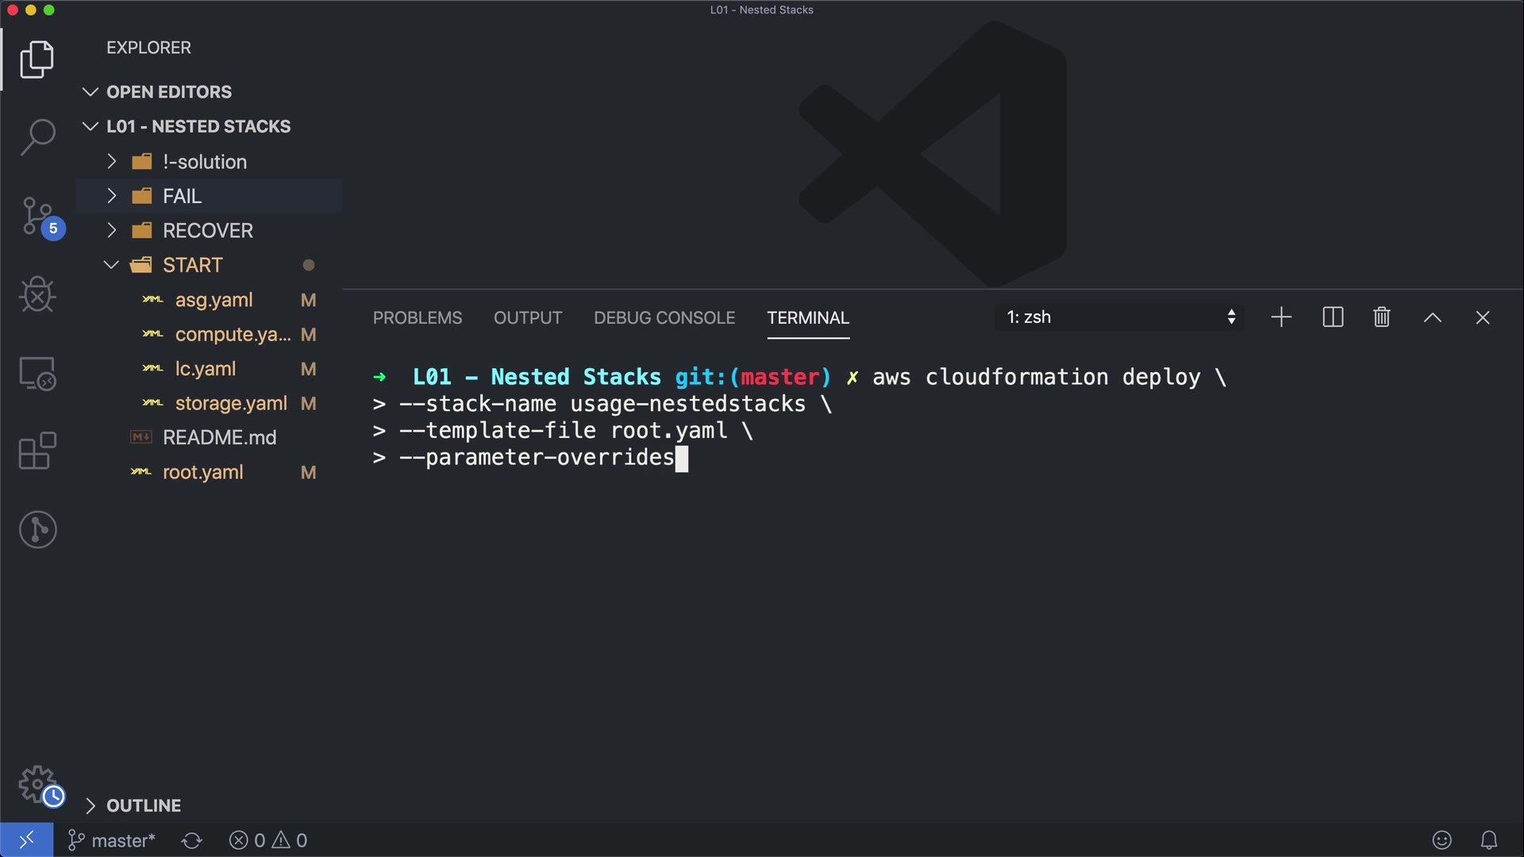Expand the FAIL folder
Screen dimensions: 1524x857
point(182,196)
